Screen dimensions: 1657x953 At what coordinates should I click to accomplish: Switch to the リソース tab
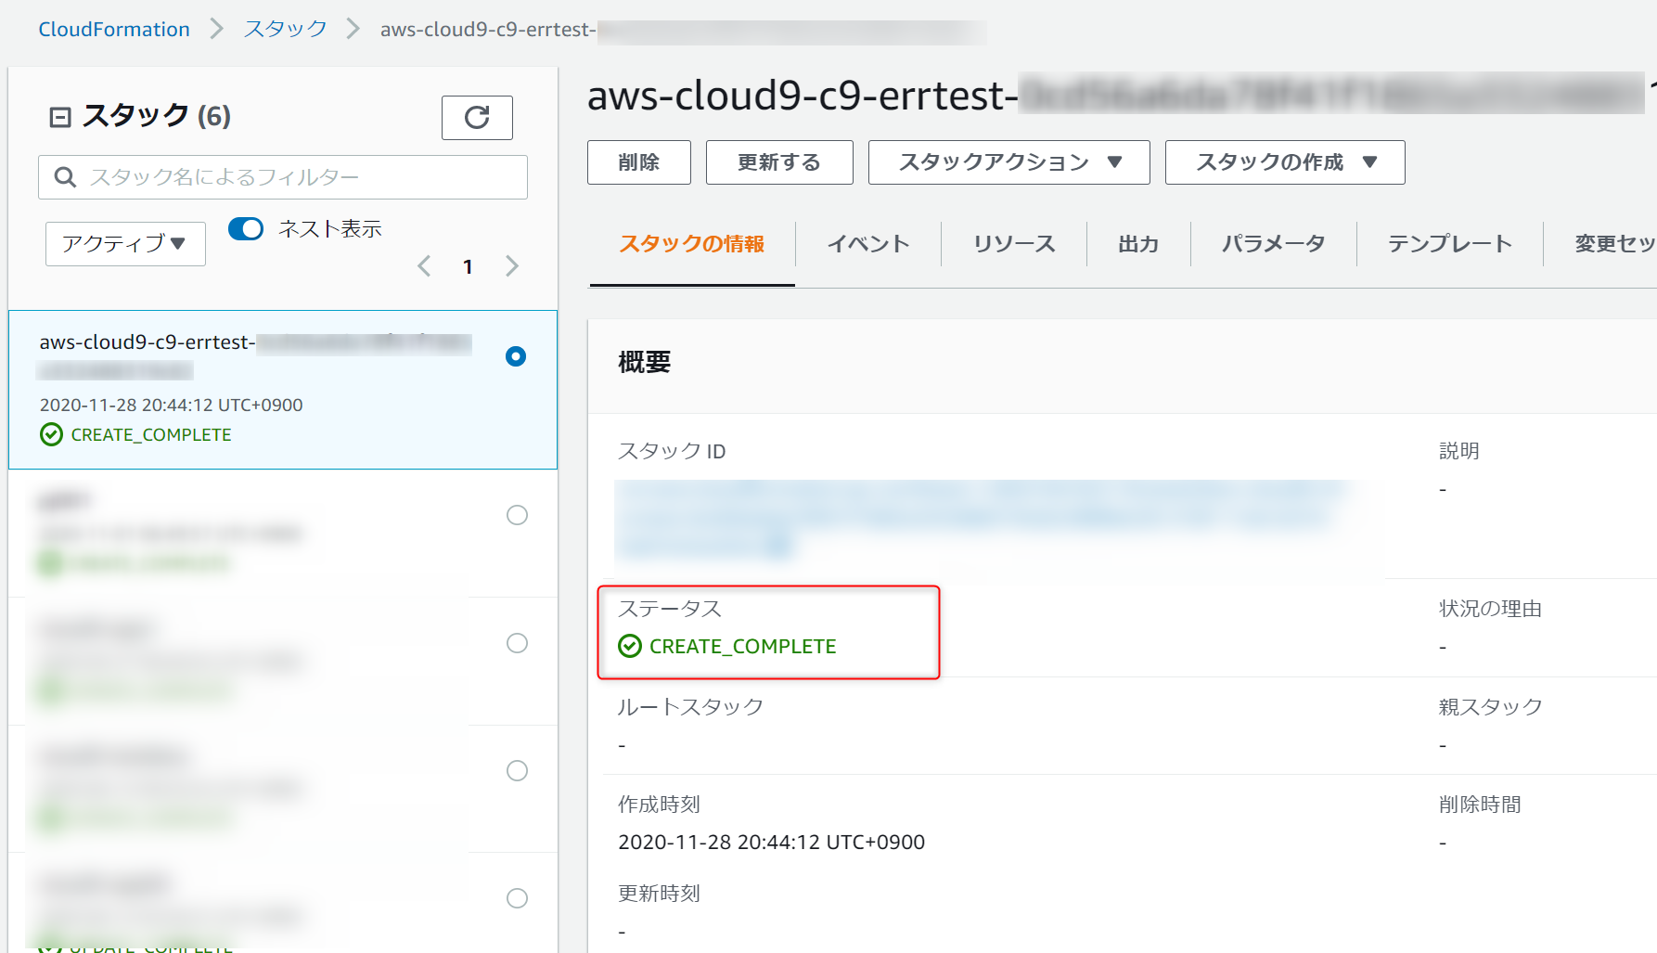point(1014,244)
